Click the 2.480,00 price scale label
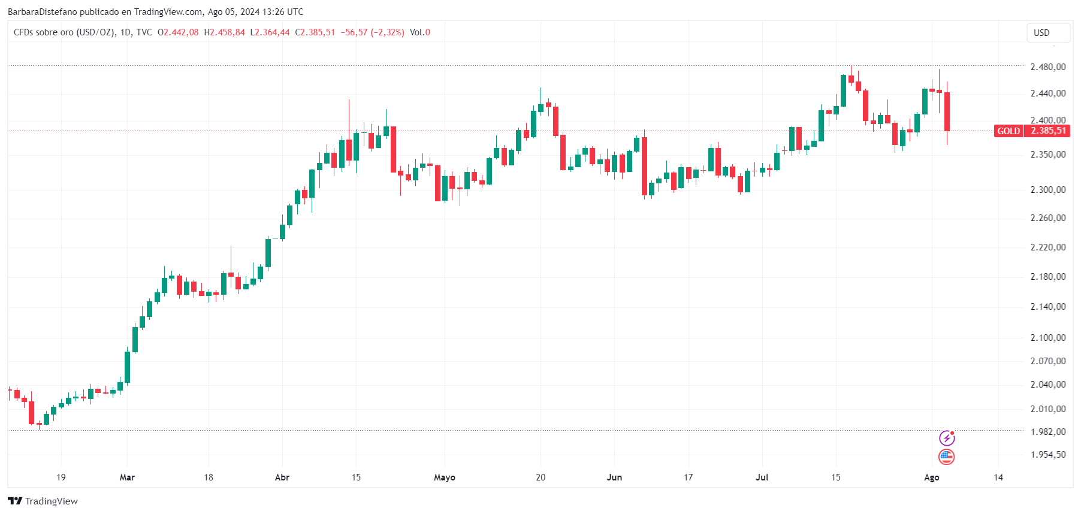The image size is (1081, 514). click(1048, 67)
